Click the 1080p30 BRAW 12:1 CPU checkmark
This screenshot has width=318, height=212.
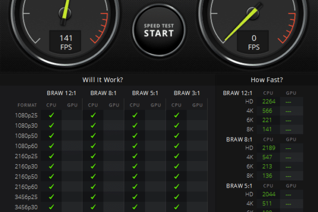point(51,126)
